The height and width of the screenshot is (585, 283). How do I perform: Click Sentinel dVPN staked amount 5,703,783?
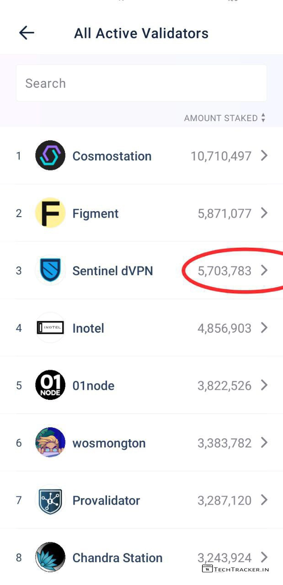pyautogui.click(x=224, y=271)
